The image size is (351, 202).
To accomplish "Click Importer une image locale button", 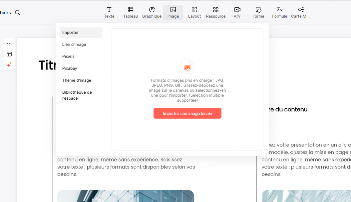I will [187, 113].
